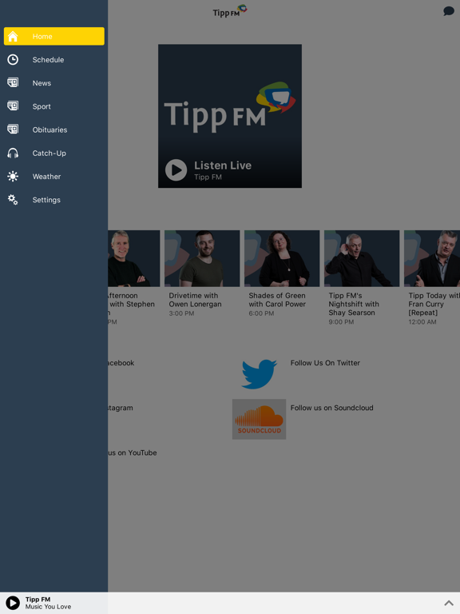Click the Catch-Up headphones icon

pos(13,153)
